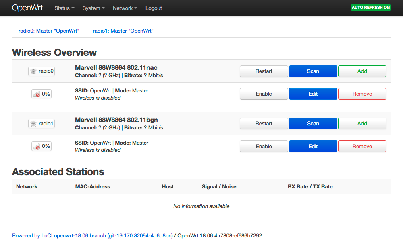
Task: Open the Network dropdown menu
Action: click(x=125, y=8)
